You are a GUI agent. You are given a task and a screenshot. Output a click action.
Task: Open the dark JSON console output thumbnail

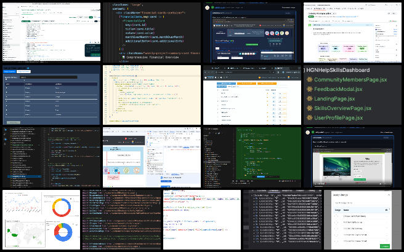pyautogui.click(x=283, y=220)
